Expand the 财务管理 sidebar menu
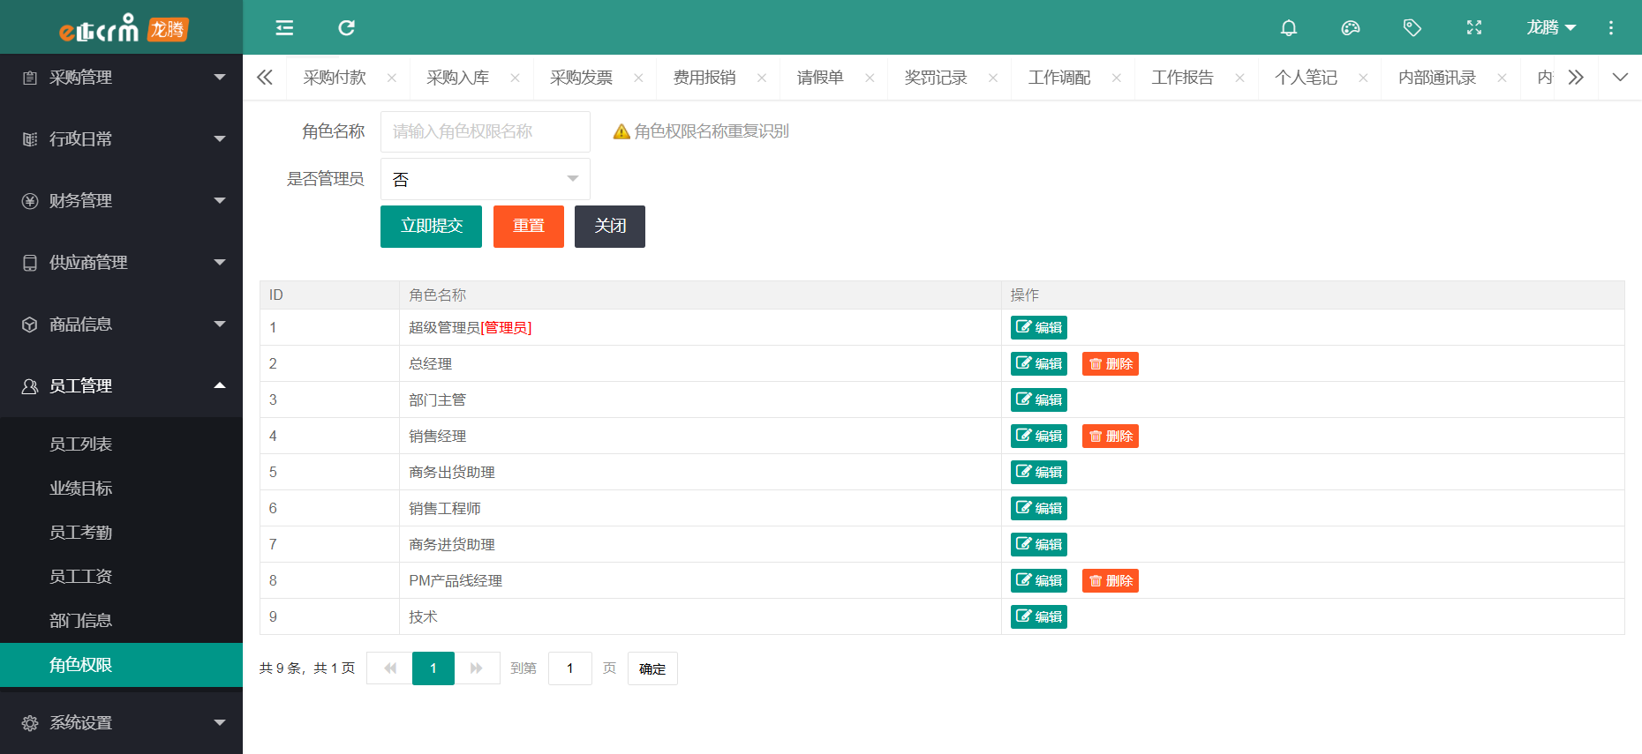 (x=121, y=201)
